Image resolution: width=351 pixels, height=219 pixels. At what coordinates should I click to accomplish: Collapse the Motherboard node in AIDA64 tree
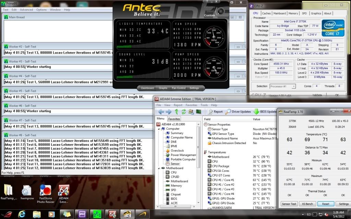pos(159,168)
